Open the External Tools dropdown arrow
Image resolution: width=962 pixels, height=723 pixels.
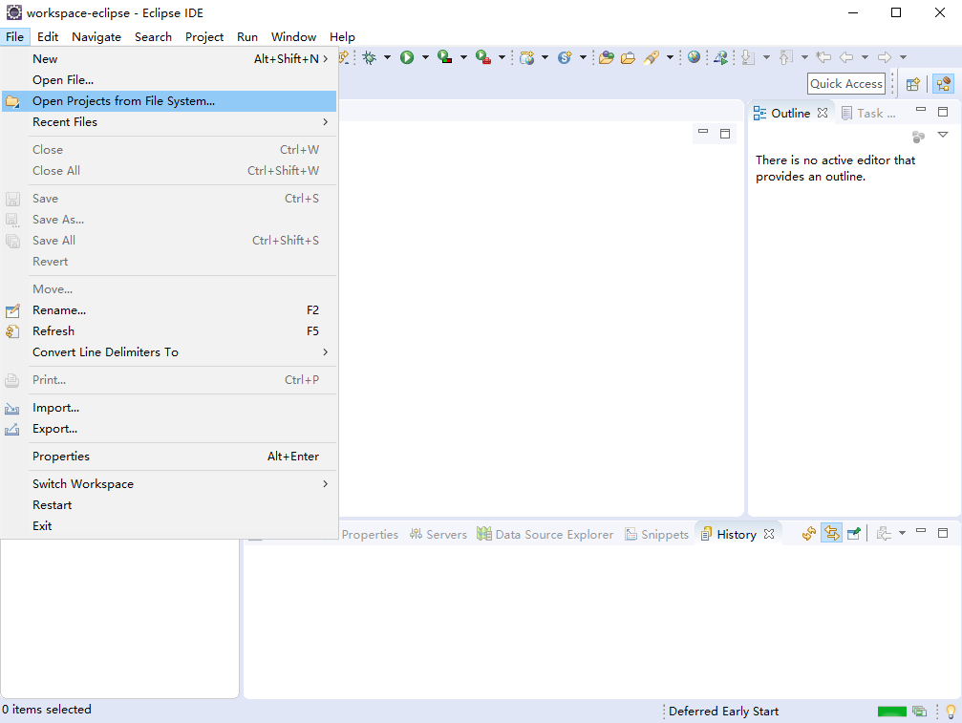pyautogui.click(x=502, y=57)
